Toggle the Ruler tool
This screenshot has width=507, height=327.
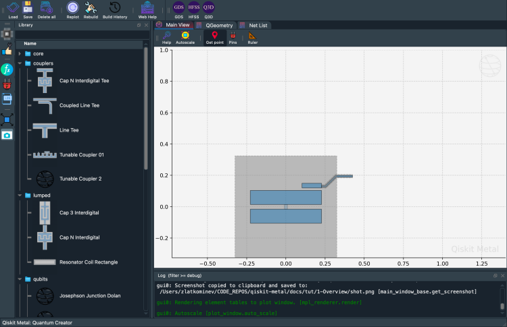pyautogui.click(x=252, y=37)
